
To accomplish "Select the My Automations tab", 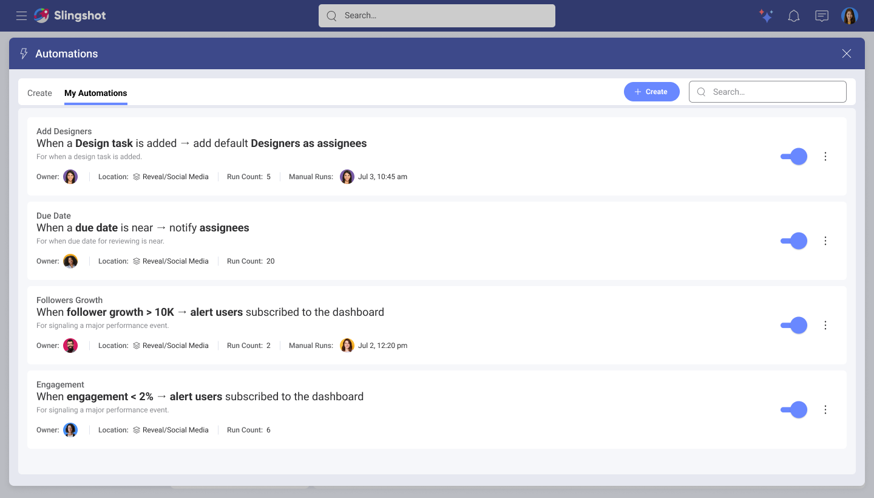I will [x=96, y=93].
